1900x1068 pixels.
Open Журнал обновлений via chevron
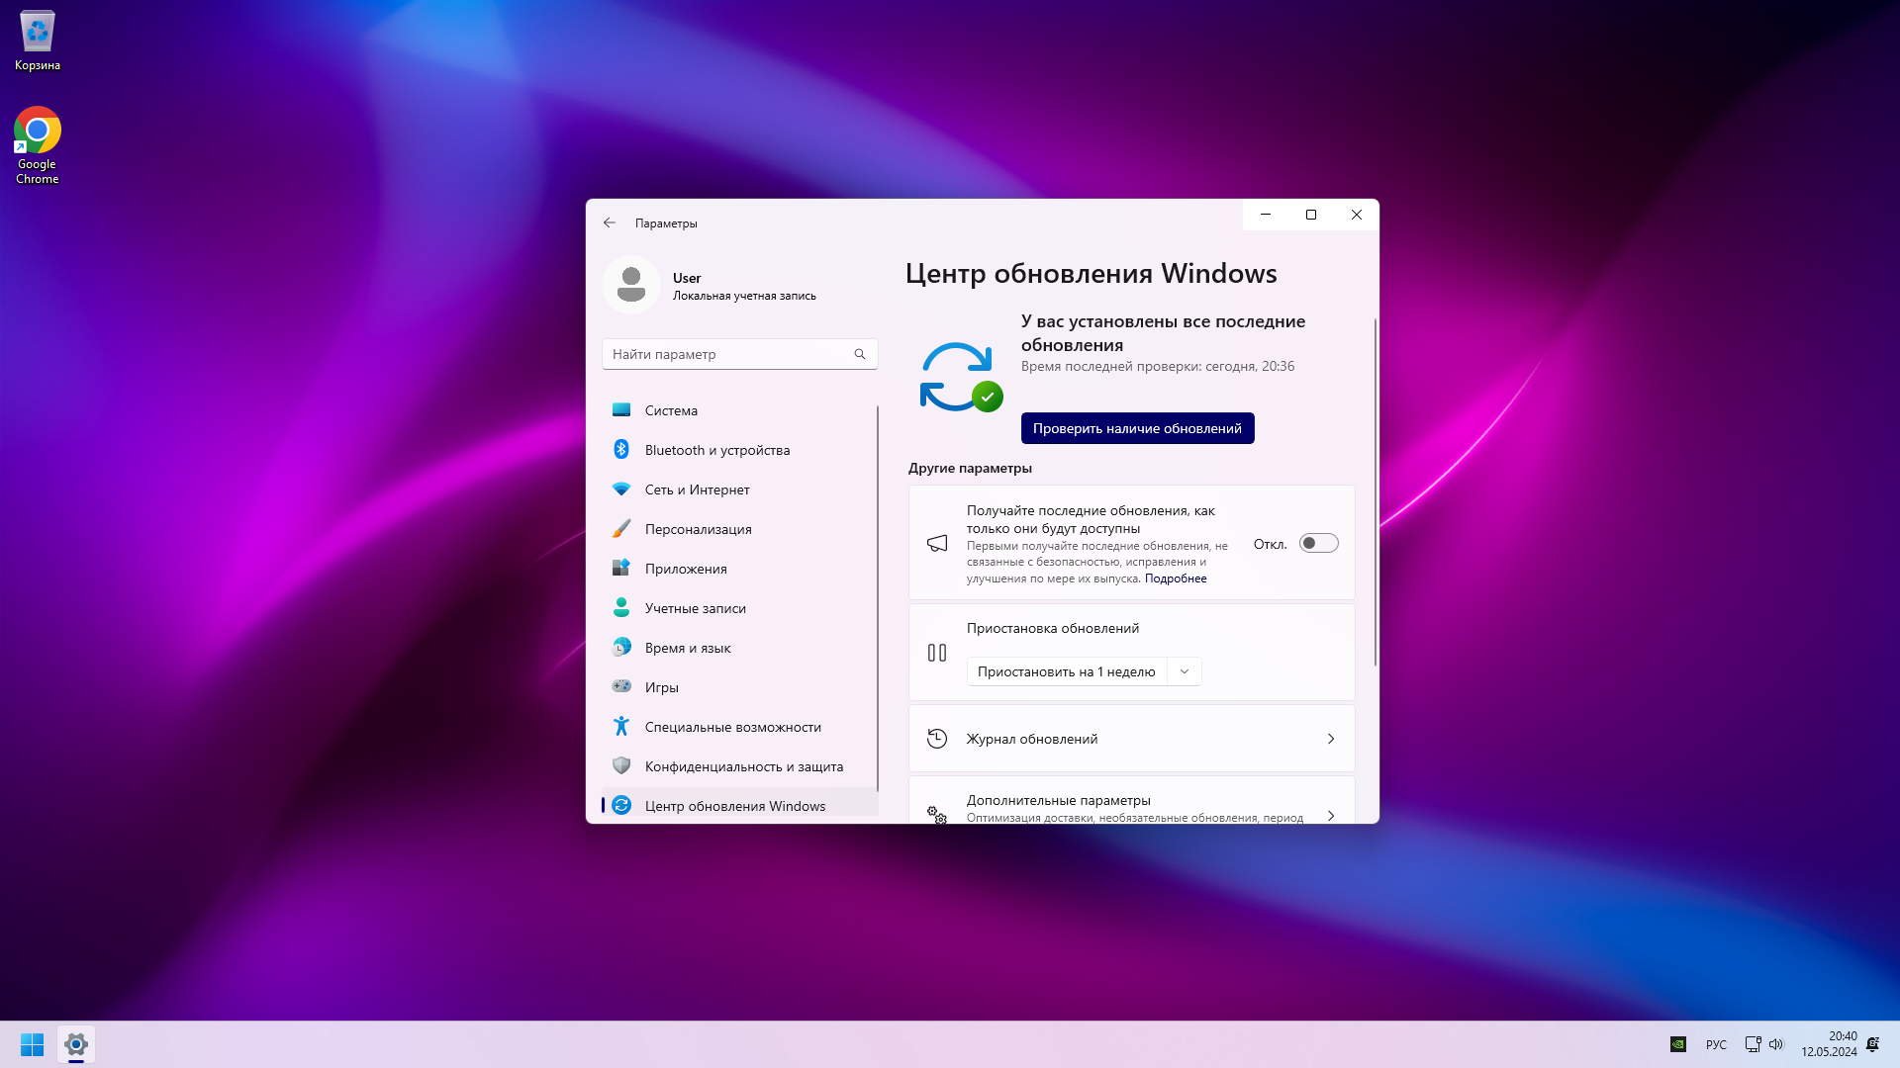pos(1330,739)
